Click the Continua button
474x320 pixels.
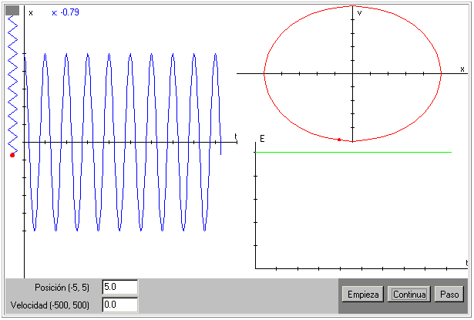pos(409,294)
